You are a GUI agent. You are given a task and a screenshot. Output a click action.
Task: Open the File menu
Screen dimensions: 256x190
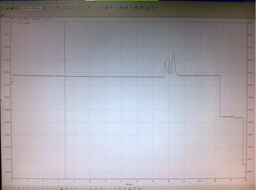pyautogui.click(x=6, y=3)
